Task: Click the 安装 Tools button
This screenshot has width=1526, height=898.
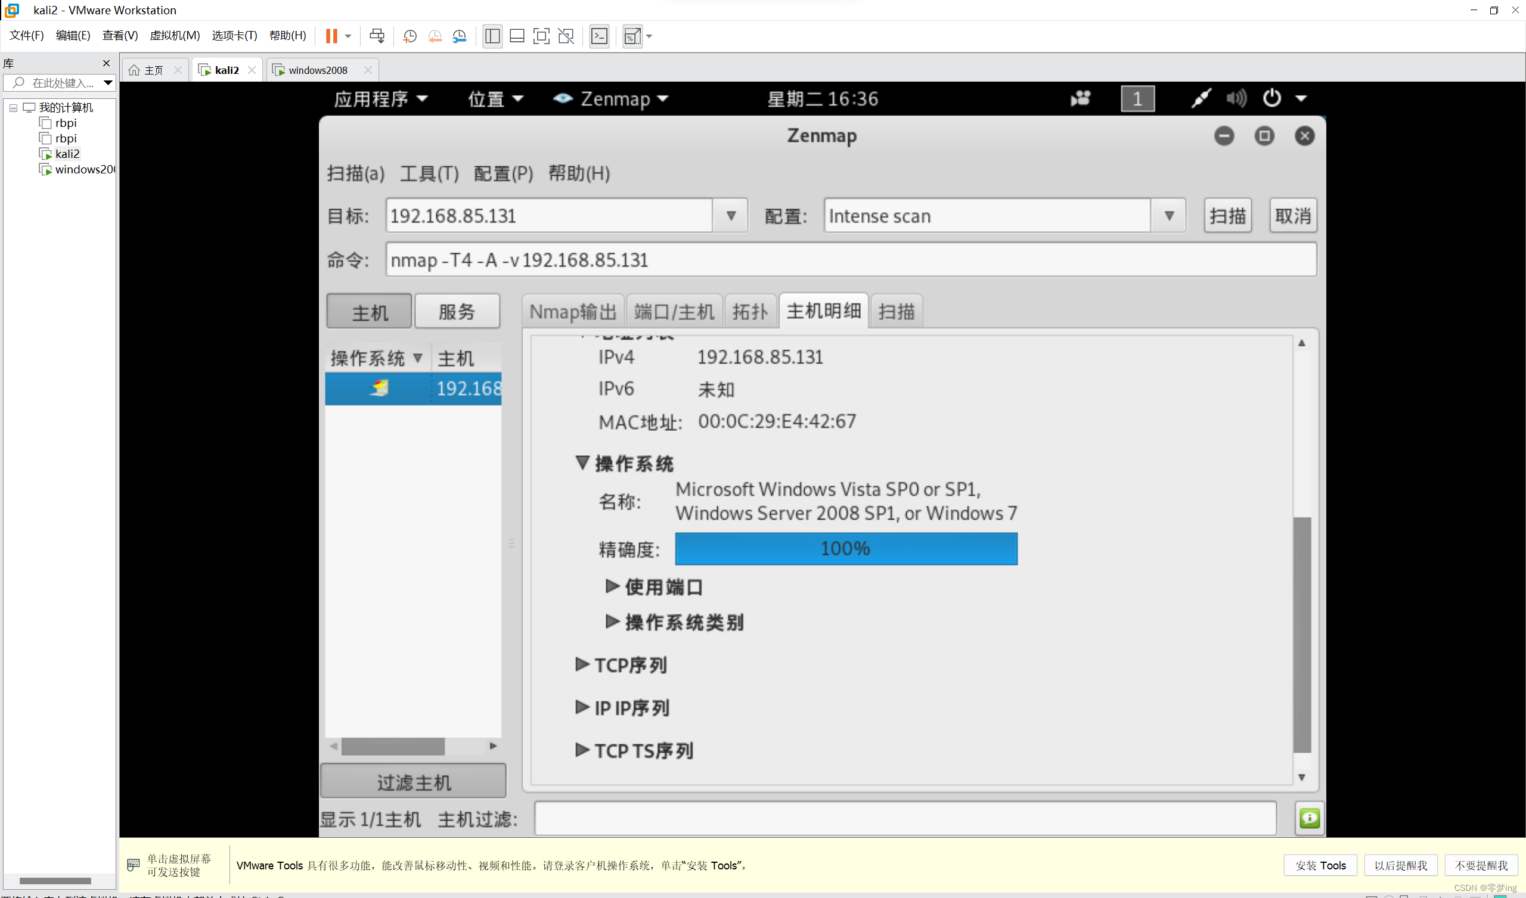Action: coord(1320,865)
